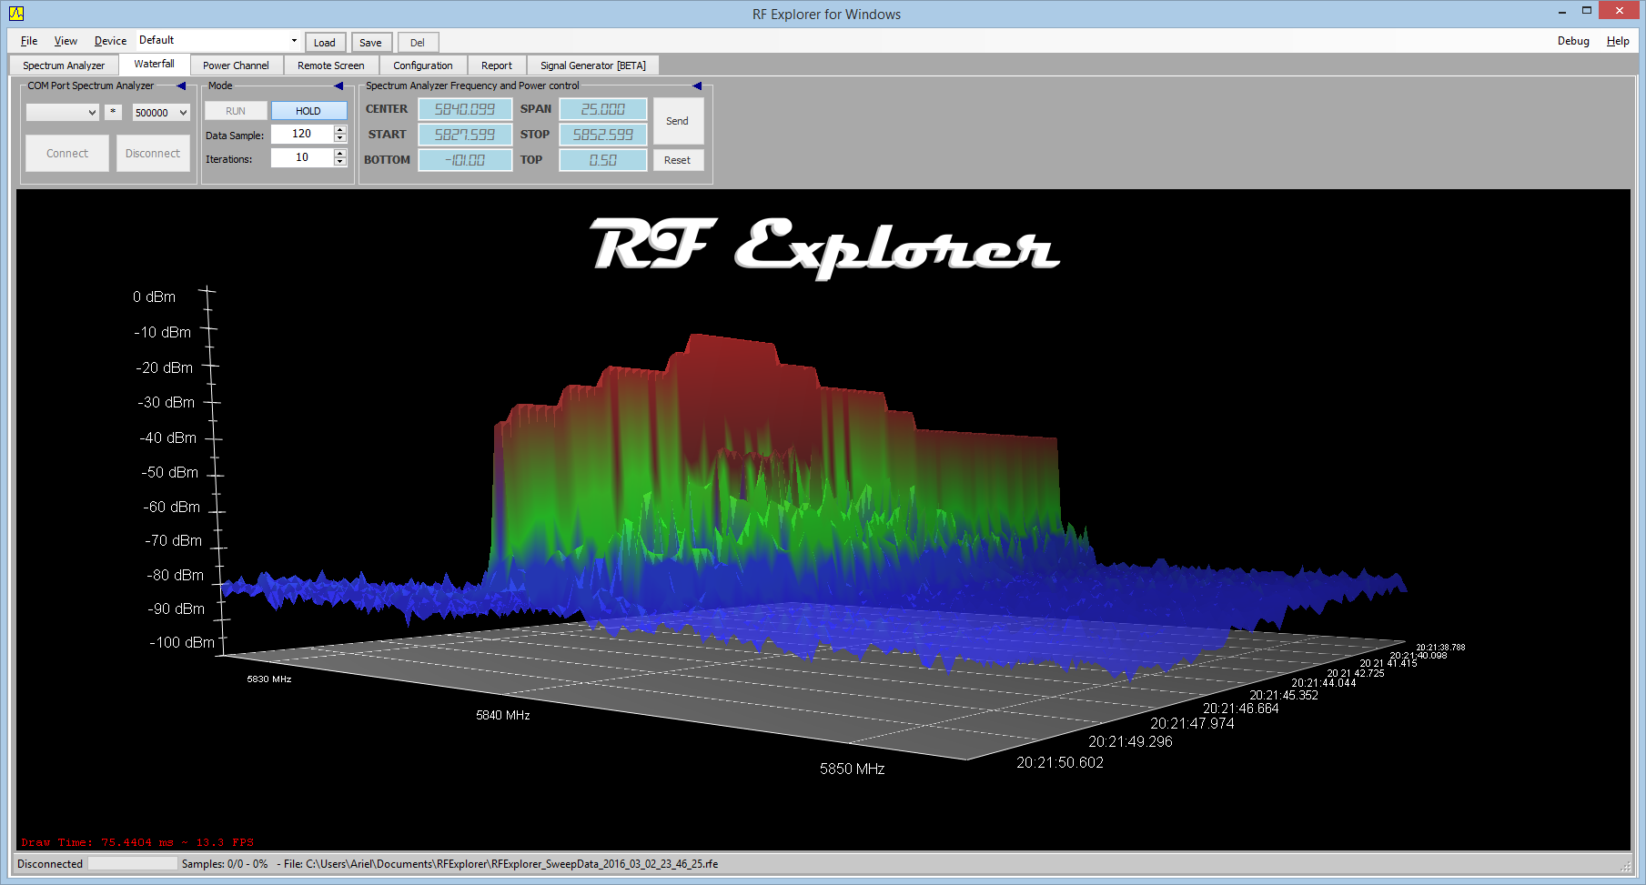1646x885 pixels.
Task: Click the -100 dBm axis label
Action: (x=182, y=642)
